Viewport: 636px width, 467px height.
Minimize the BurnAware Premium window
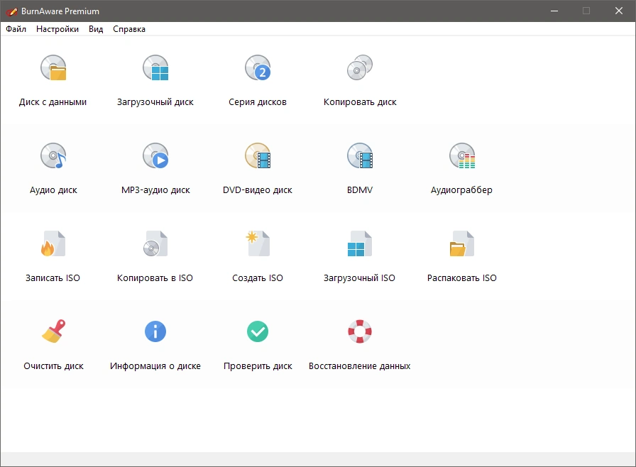[x=554, y=11]
